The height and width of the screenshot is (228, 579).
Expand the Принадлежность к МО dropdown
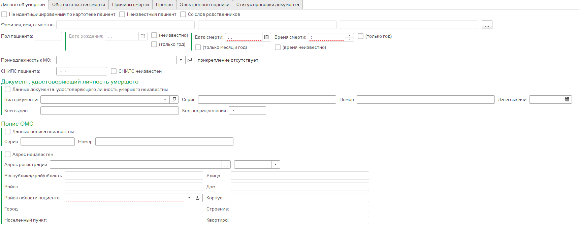click(x=181, y=60)
